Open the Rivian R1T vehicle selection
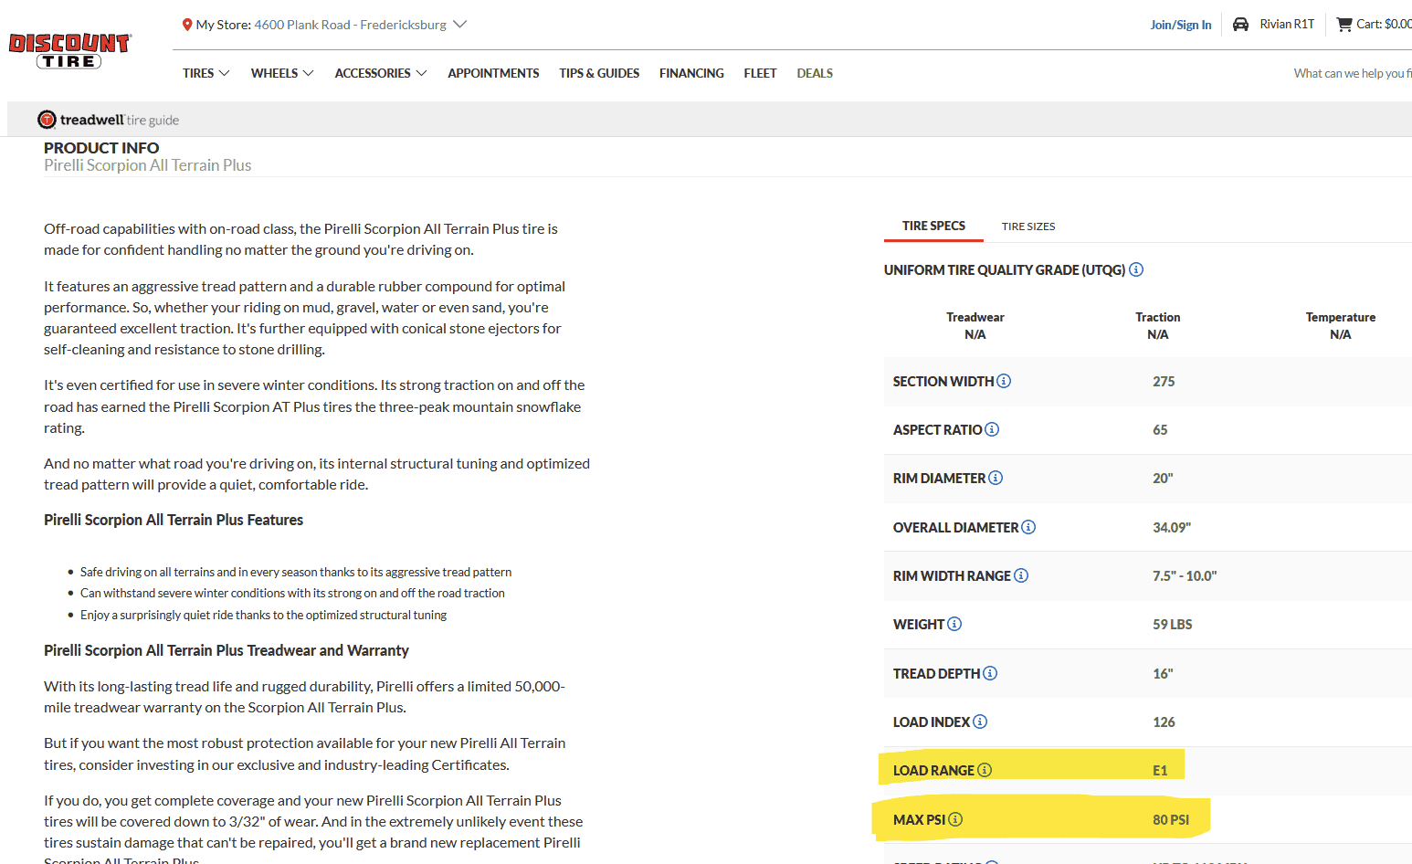Viewport: 1412px width, 864px height. point(1287,25)
